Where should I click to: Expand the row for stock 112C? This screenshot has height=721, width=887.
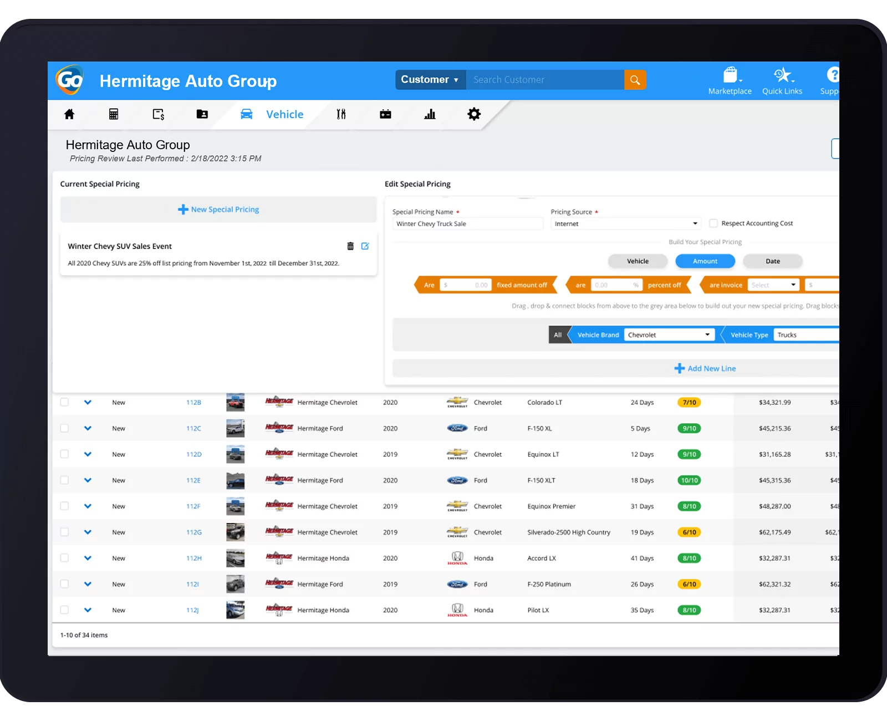point(88,428)
